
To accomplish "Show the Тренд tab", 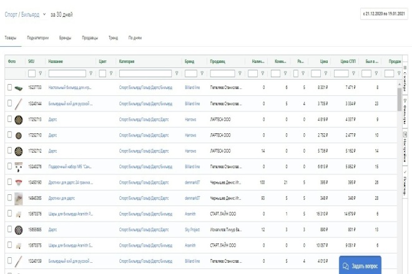I will point(113,38).
